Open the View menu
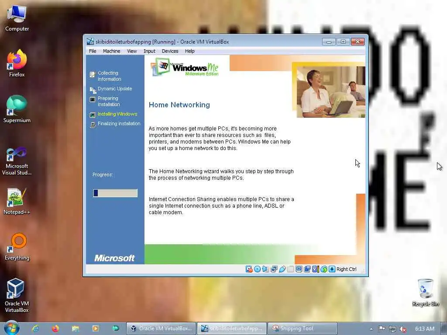Screen dimensions: 447x335 tap(132, 51)
